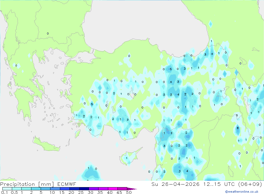Click the '15' legend scale label
The height and width of the screenshot is (194, 264).
(x=62, y=192)
